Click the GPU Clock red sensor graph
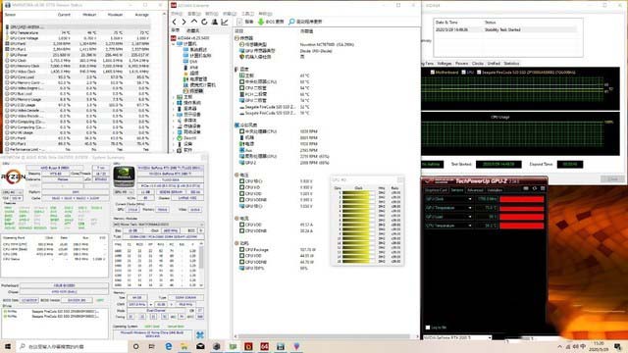Screen dimensions: 628x353 click(x=522, y=199)
